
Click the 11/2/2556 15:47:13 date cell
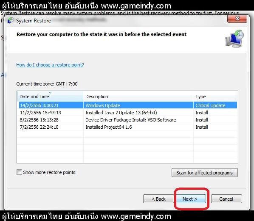[x=40, y=113]
